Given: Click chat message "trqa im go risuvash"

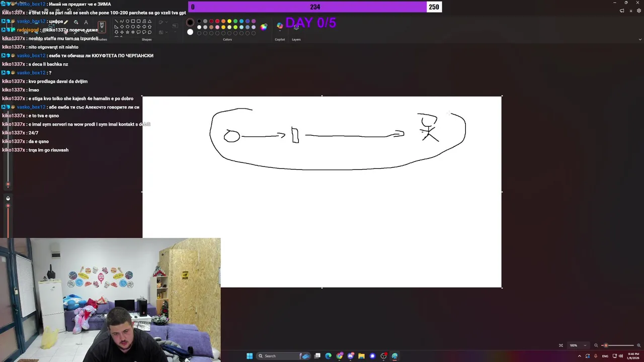Looking at the screenshot, I should [x=48, y=150].
